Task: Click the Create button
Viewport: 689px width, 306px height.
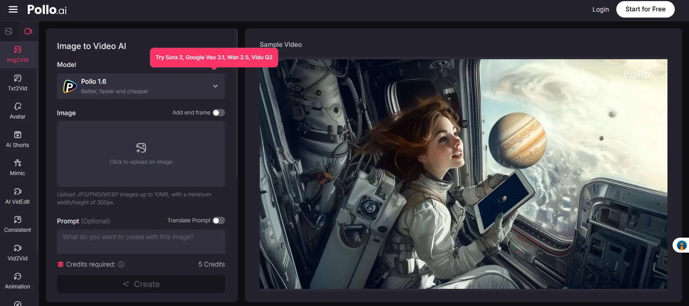Action: click(x=141, y=284)
